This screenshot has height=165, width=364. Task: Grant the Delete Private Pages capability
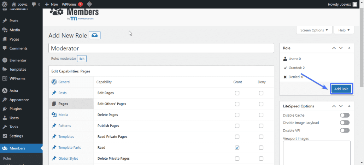click(237, 159)
